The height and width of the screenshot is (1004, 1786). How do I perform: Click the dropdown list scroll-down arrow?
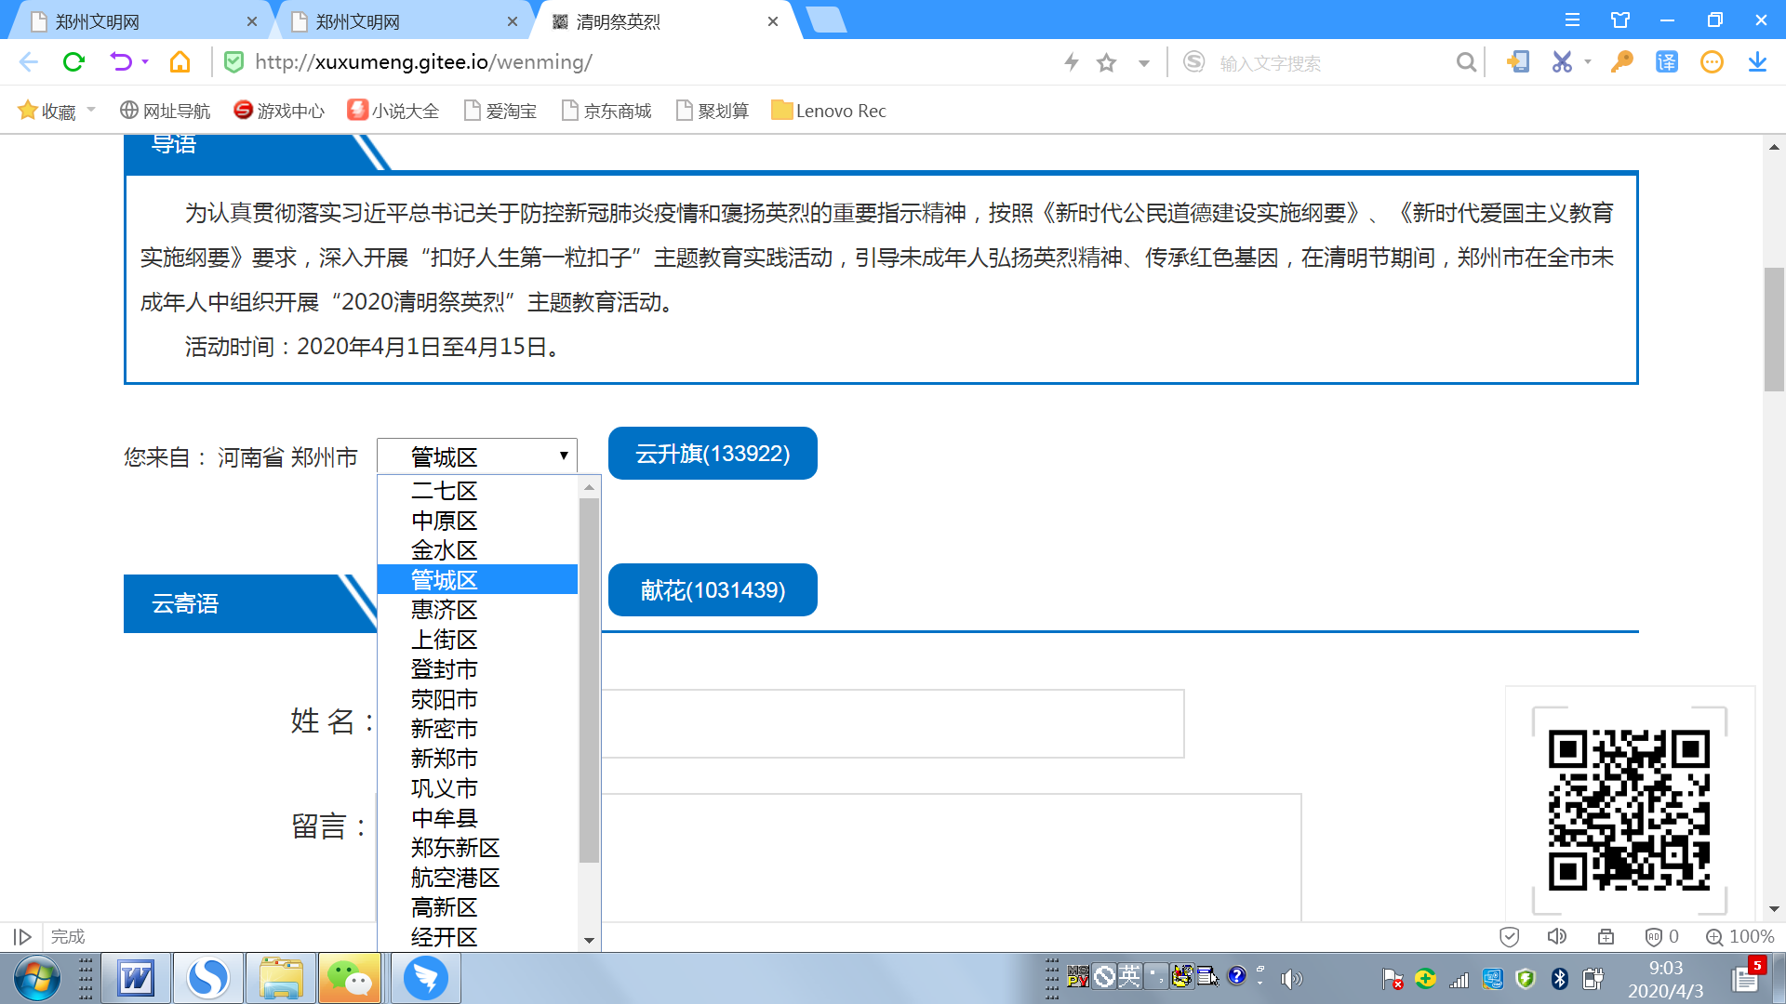(x=589, y=941)
